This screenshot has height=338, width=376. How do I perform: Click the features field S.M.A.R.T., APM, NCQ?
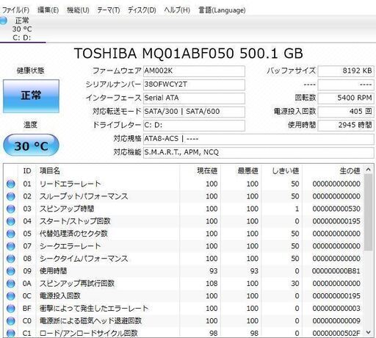click(x=258, y=152)
